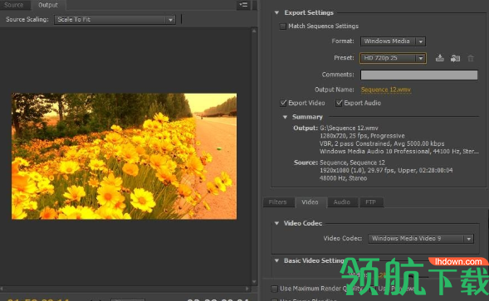This screenshot has height=301, width=489.
Task: Enable Match Sequence Settings checkbox
Action: 283,27
